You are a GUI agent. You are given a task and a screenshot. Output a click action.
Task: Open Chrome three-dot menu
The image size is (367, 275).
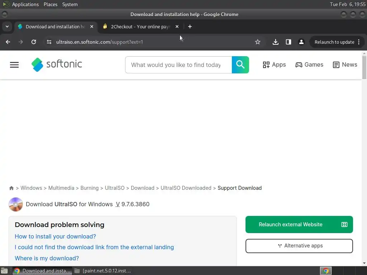coord(359,42)
